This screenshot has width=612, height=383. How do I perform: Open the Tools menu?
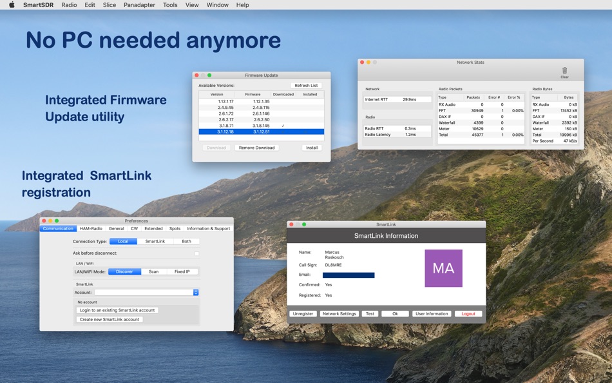pyautogui.click(x=170, y=5)
